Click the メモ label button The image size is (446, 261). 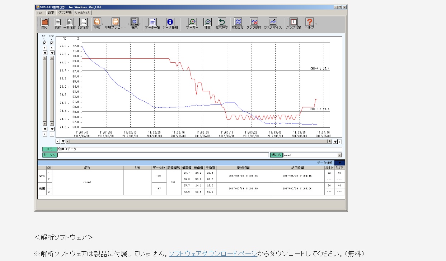coord(50,149)
